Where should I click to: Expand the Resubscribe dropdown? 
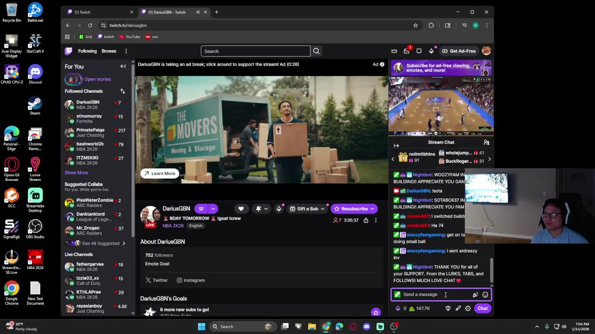click(372, 209)
